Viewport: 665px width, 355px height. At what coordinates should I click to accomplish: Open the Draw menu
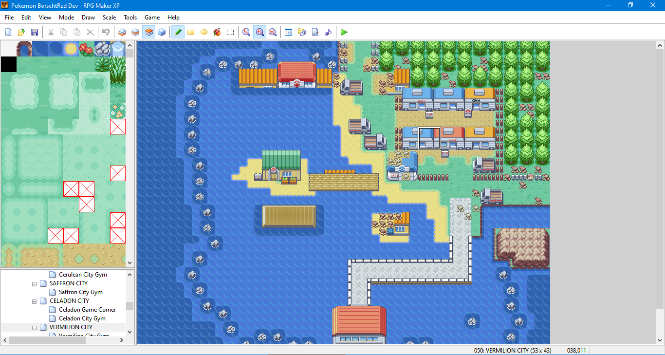point(89,17)
